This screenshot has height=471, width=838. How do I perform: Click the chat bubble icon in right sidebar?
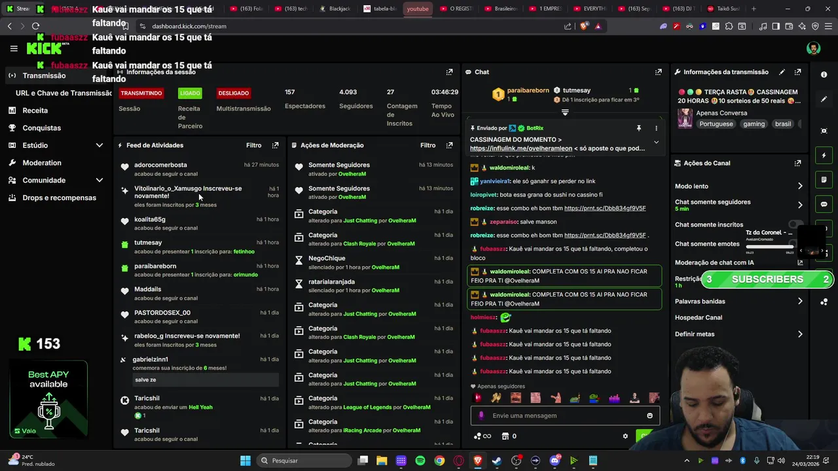click(x=824, y=204)
